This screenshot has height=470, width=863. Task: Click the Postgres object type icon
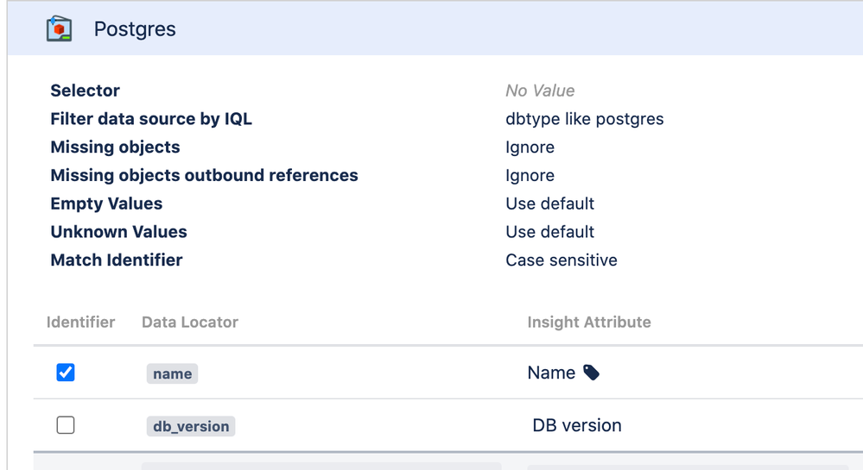coord(59,28)
